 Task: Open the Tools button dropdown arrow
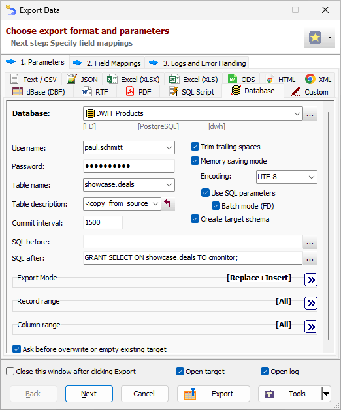[327, 394]
